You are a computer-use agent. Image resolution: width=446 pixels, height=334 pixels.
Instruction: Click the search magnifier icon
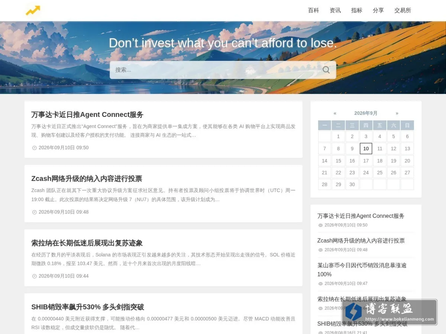tap(326, 70)
